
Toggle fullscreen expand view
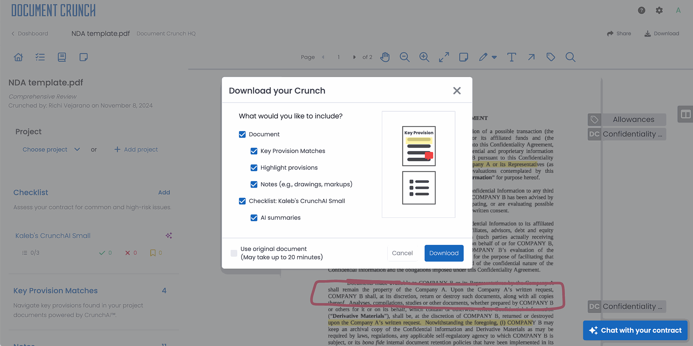[x=444, y=57]
